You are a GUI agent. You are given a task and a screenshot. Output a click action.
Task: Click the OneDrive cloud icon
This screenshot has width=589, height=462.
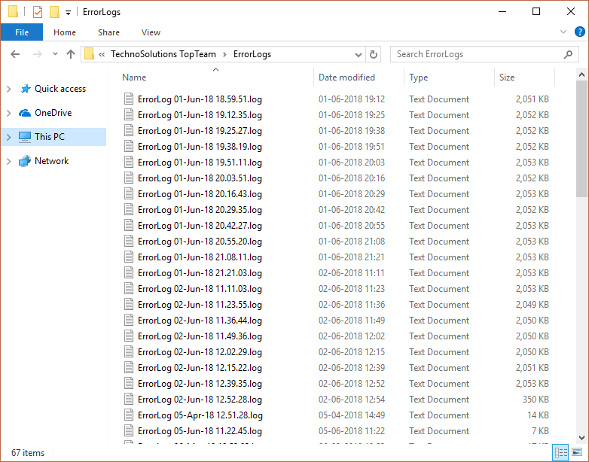tap(25, 113)
